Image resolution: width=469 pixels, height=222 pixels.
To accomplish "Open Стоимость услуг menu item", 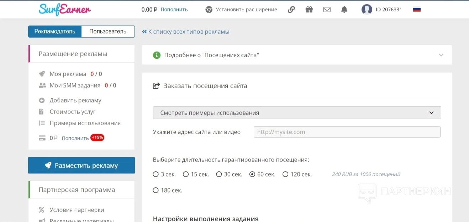I will point(73,112).
